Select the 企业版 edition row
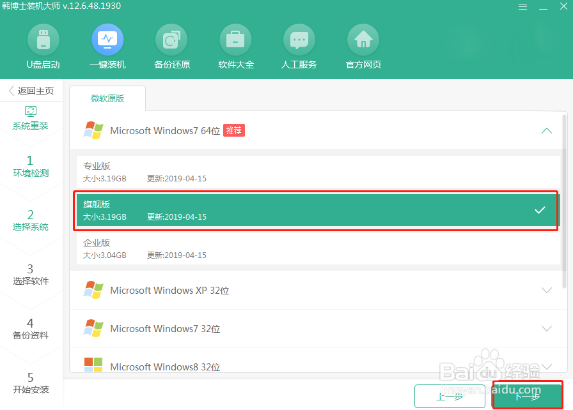The image size is (573, 410). [x=318, y=248]
